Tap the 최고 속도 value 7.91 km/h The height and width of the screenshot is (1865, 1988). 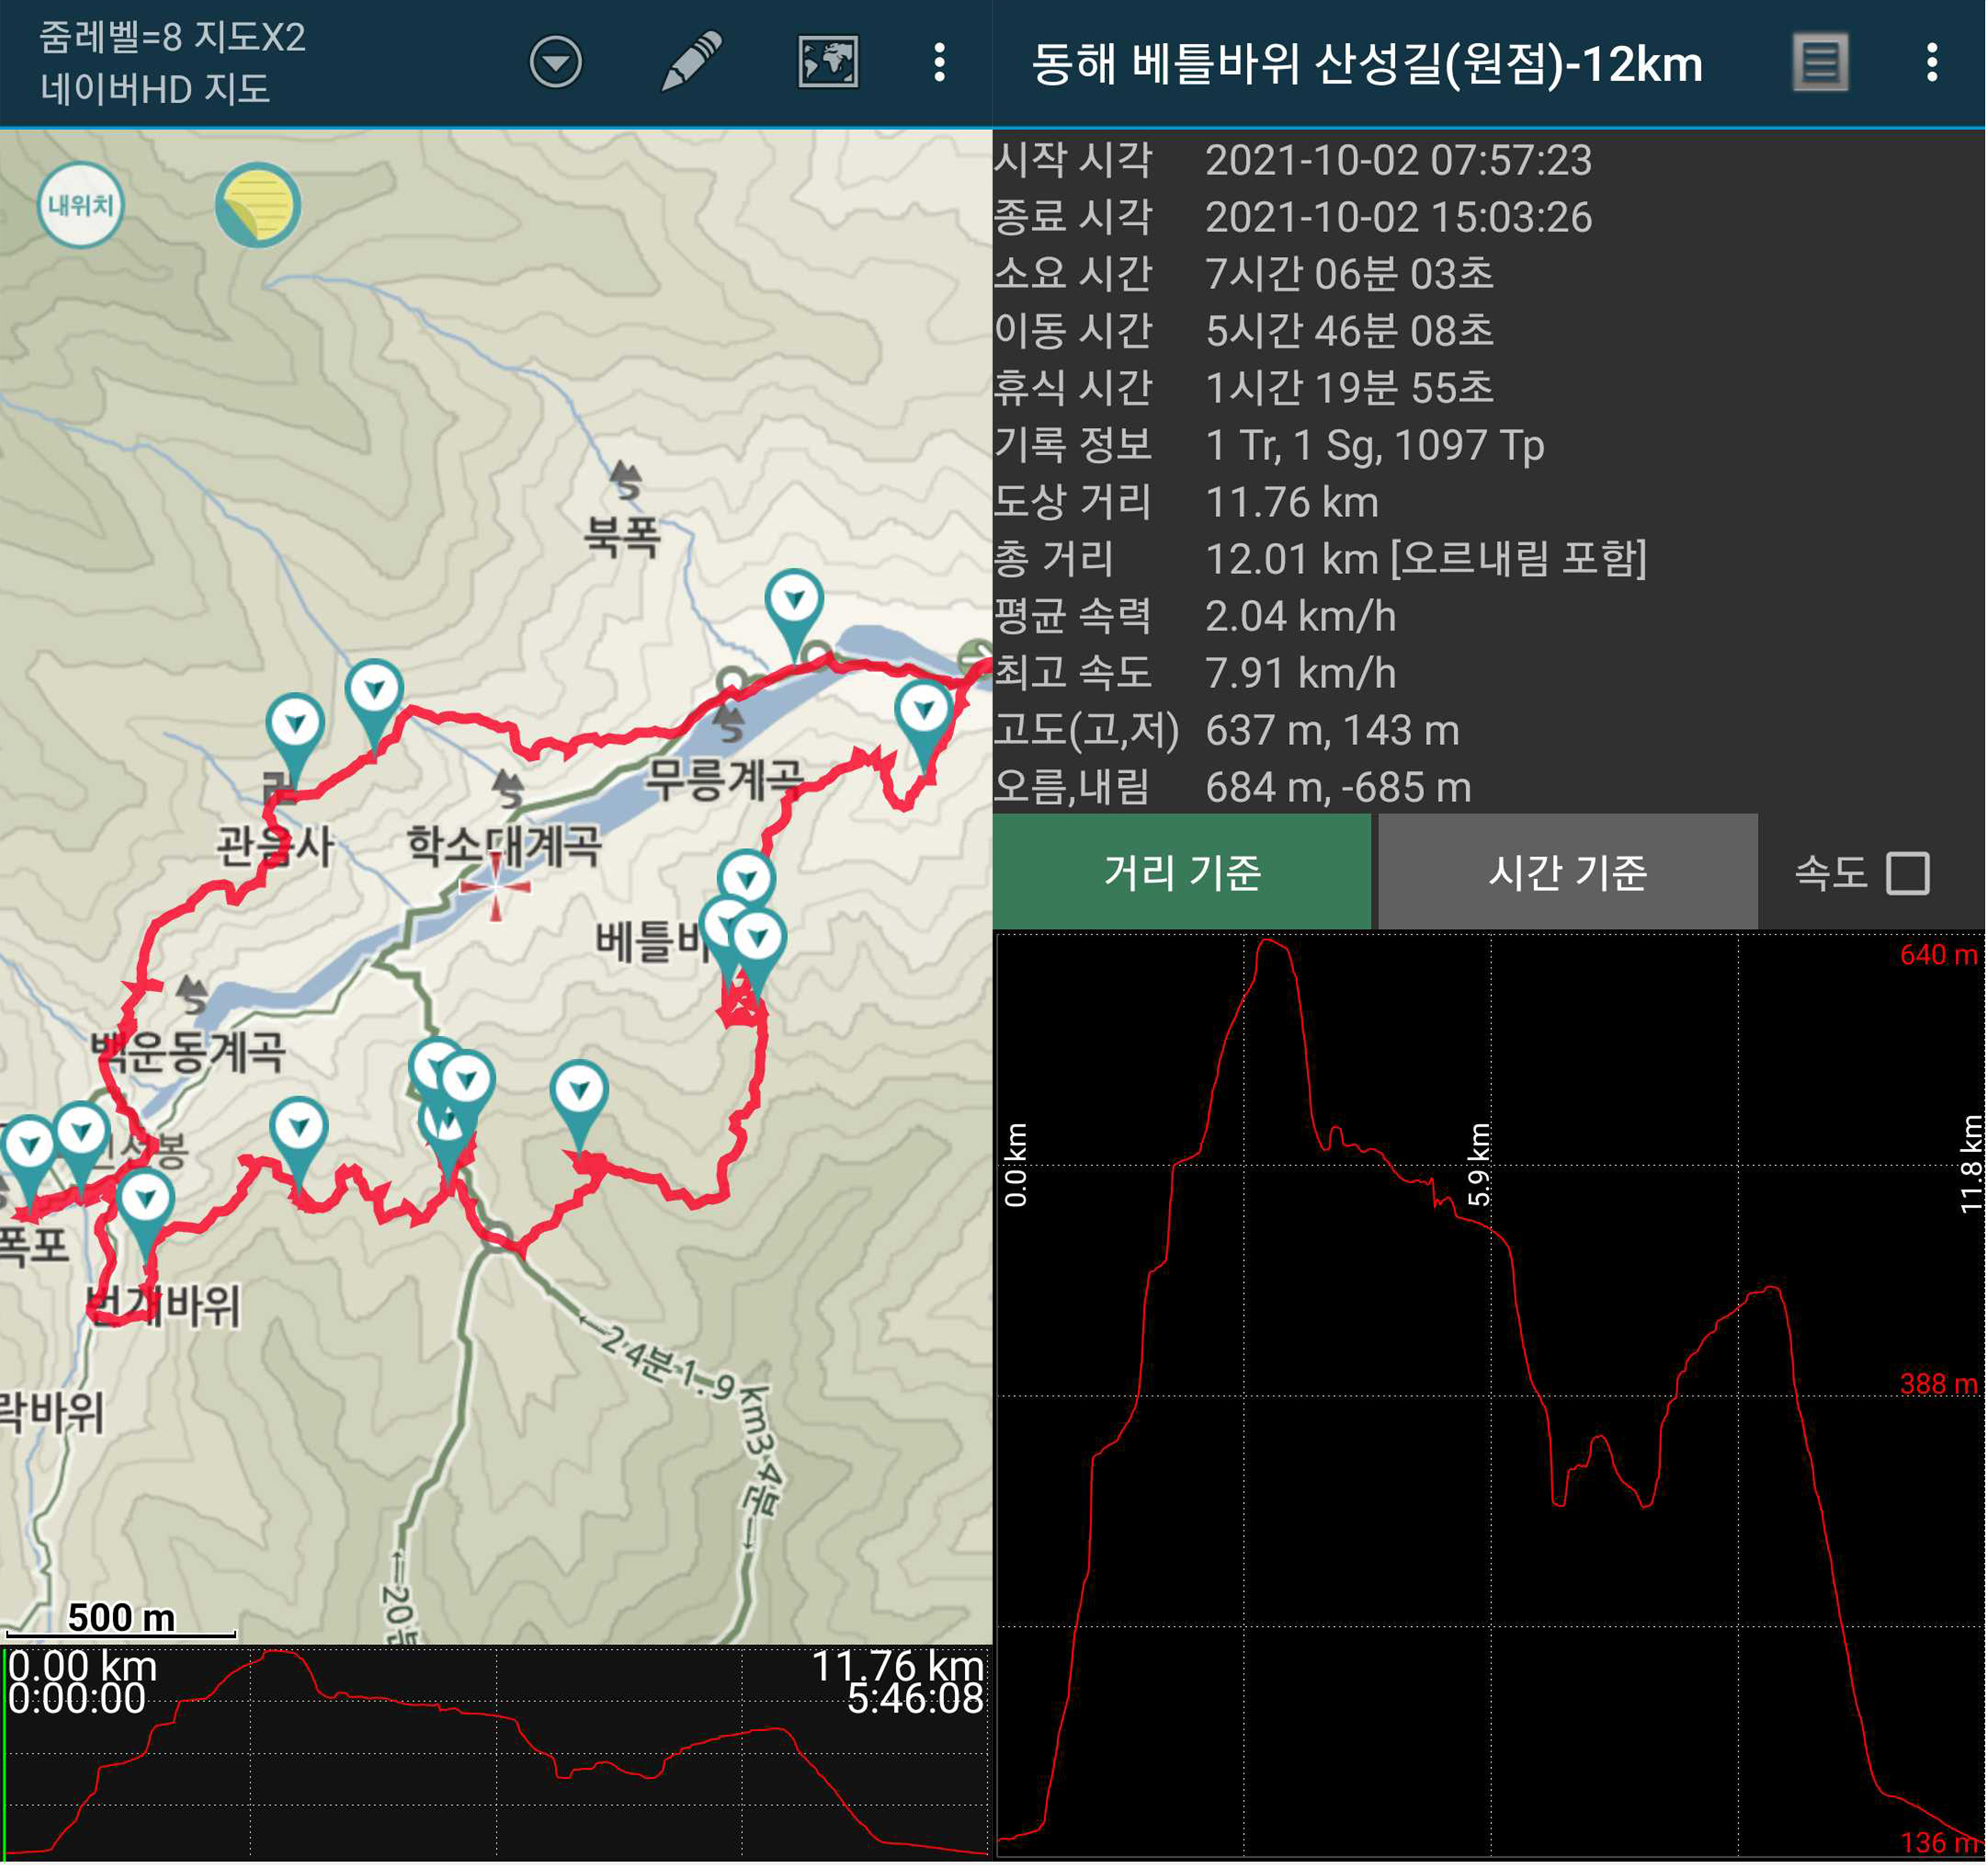click(x=1300, y=673)
